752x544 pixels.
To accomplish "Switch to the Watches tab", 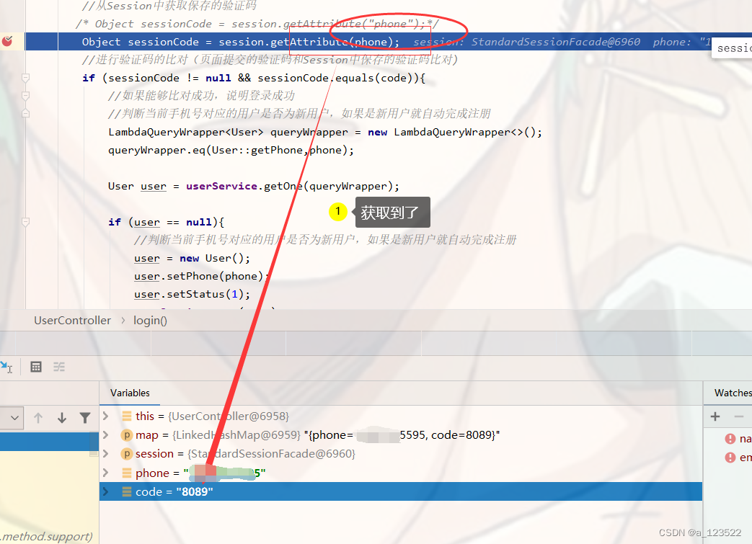I will (731, 393).
